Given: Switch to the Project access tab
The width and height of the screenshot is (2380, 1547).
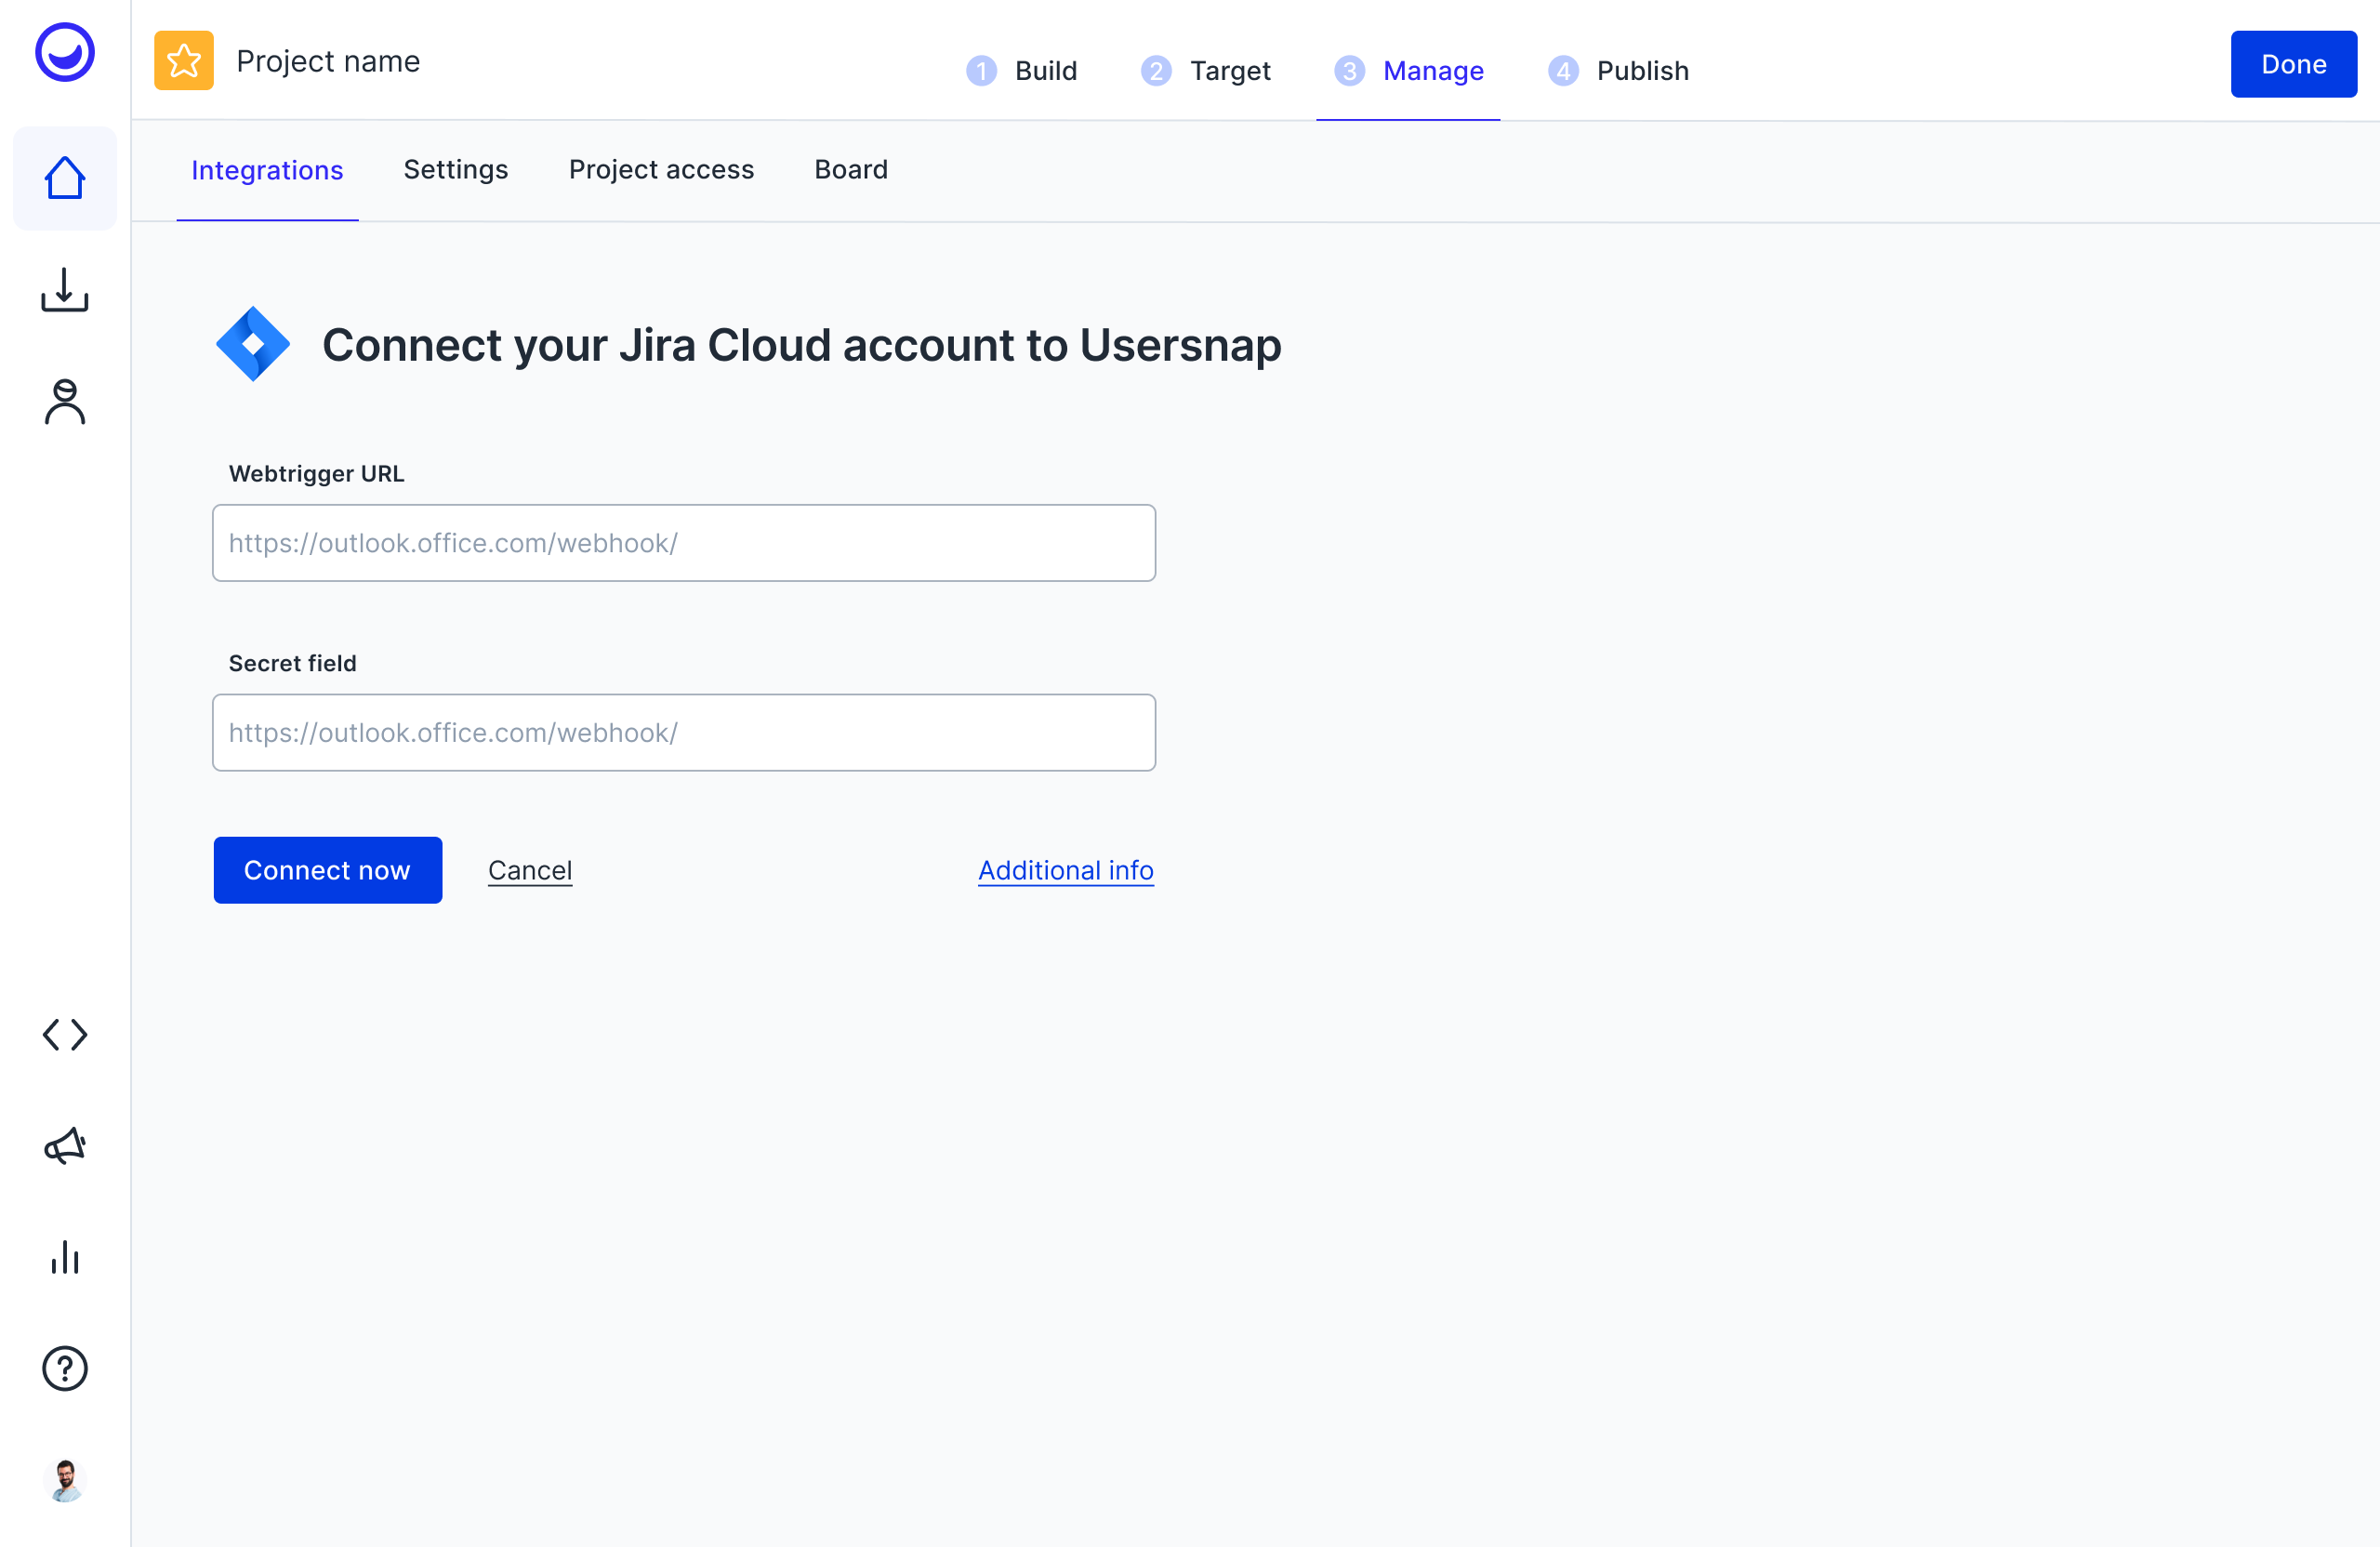Looking at the screenshot, I should (x=661, y=170).
